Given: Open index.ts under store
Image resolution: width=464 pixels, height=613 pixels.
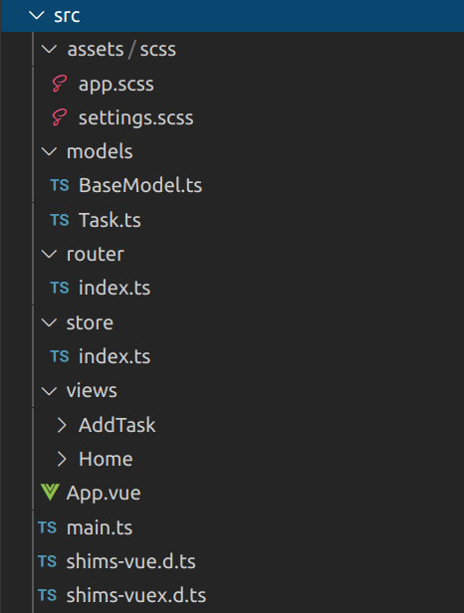Looking at the screenshot, I should coord(115,356).
